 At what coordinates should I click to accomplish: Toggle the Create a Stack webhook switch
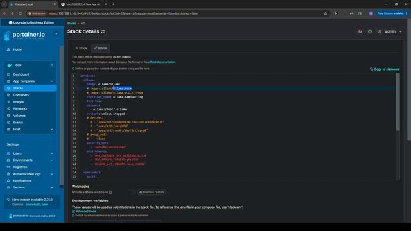(x=131, y=193)
